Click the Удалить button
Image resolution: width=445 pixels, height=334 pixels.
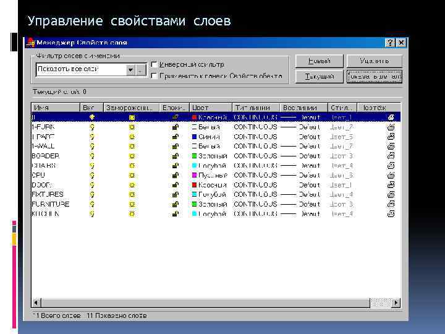pyautogui.click(x=375, y=61)
